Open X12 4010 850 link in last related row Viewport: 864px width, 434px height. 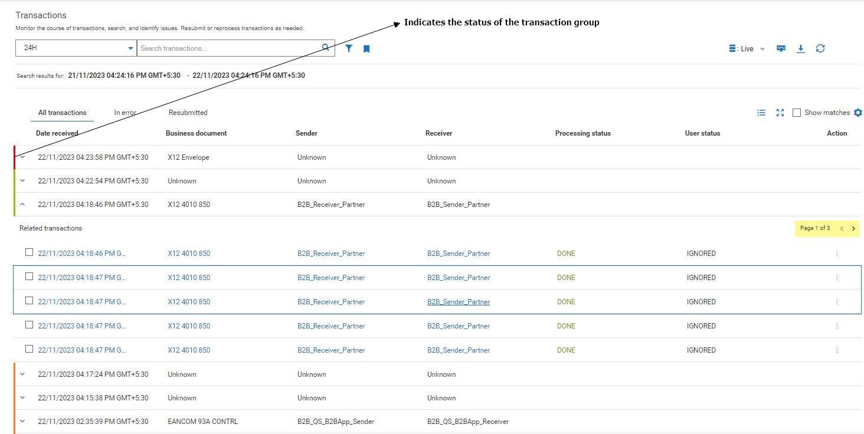tap(189, 350)
